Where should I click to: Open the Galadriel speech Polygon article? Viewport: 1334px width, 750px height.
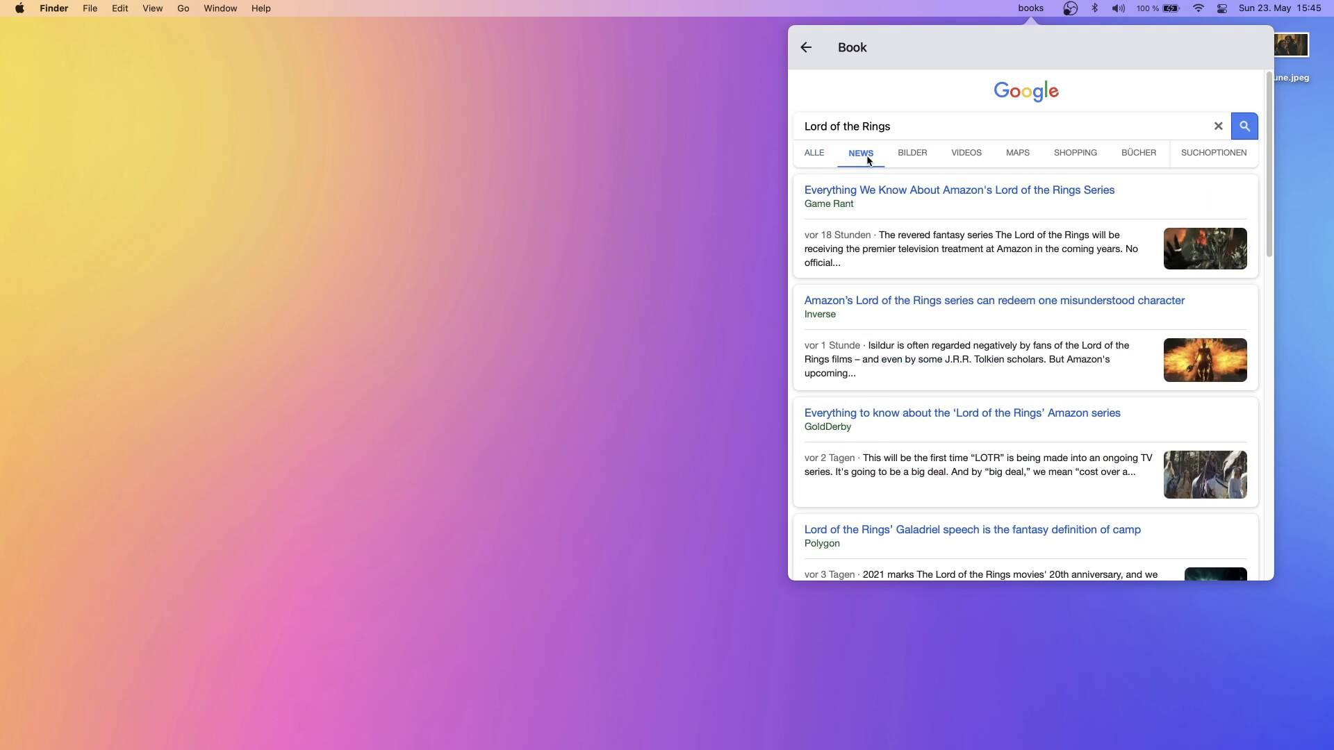click(x=973, y=530)
